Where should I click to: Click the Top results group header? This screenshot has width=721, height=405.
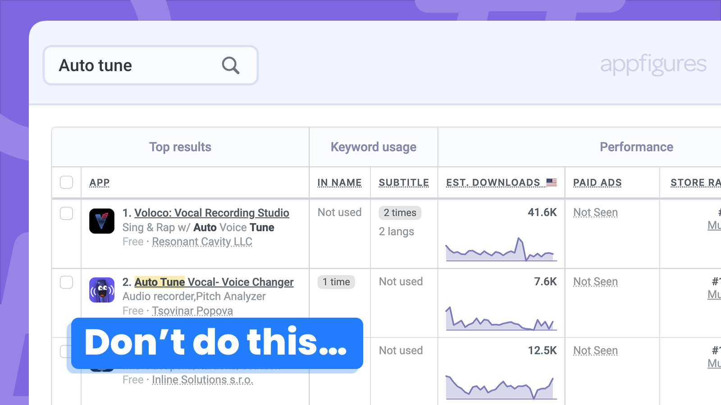tap(180, 147)
